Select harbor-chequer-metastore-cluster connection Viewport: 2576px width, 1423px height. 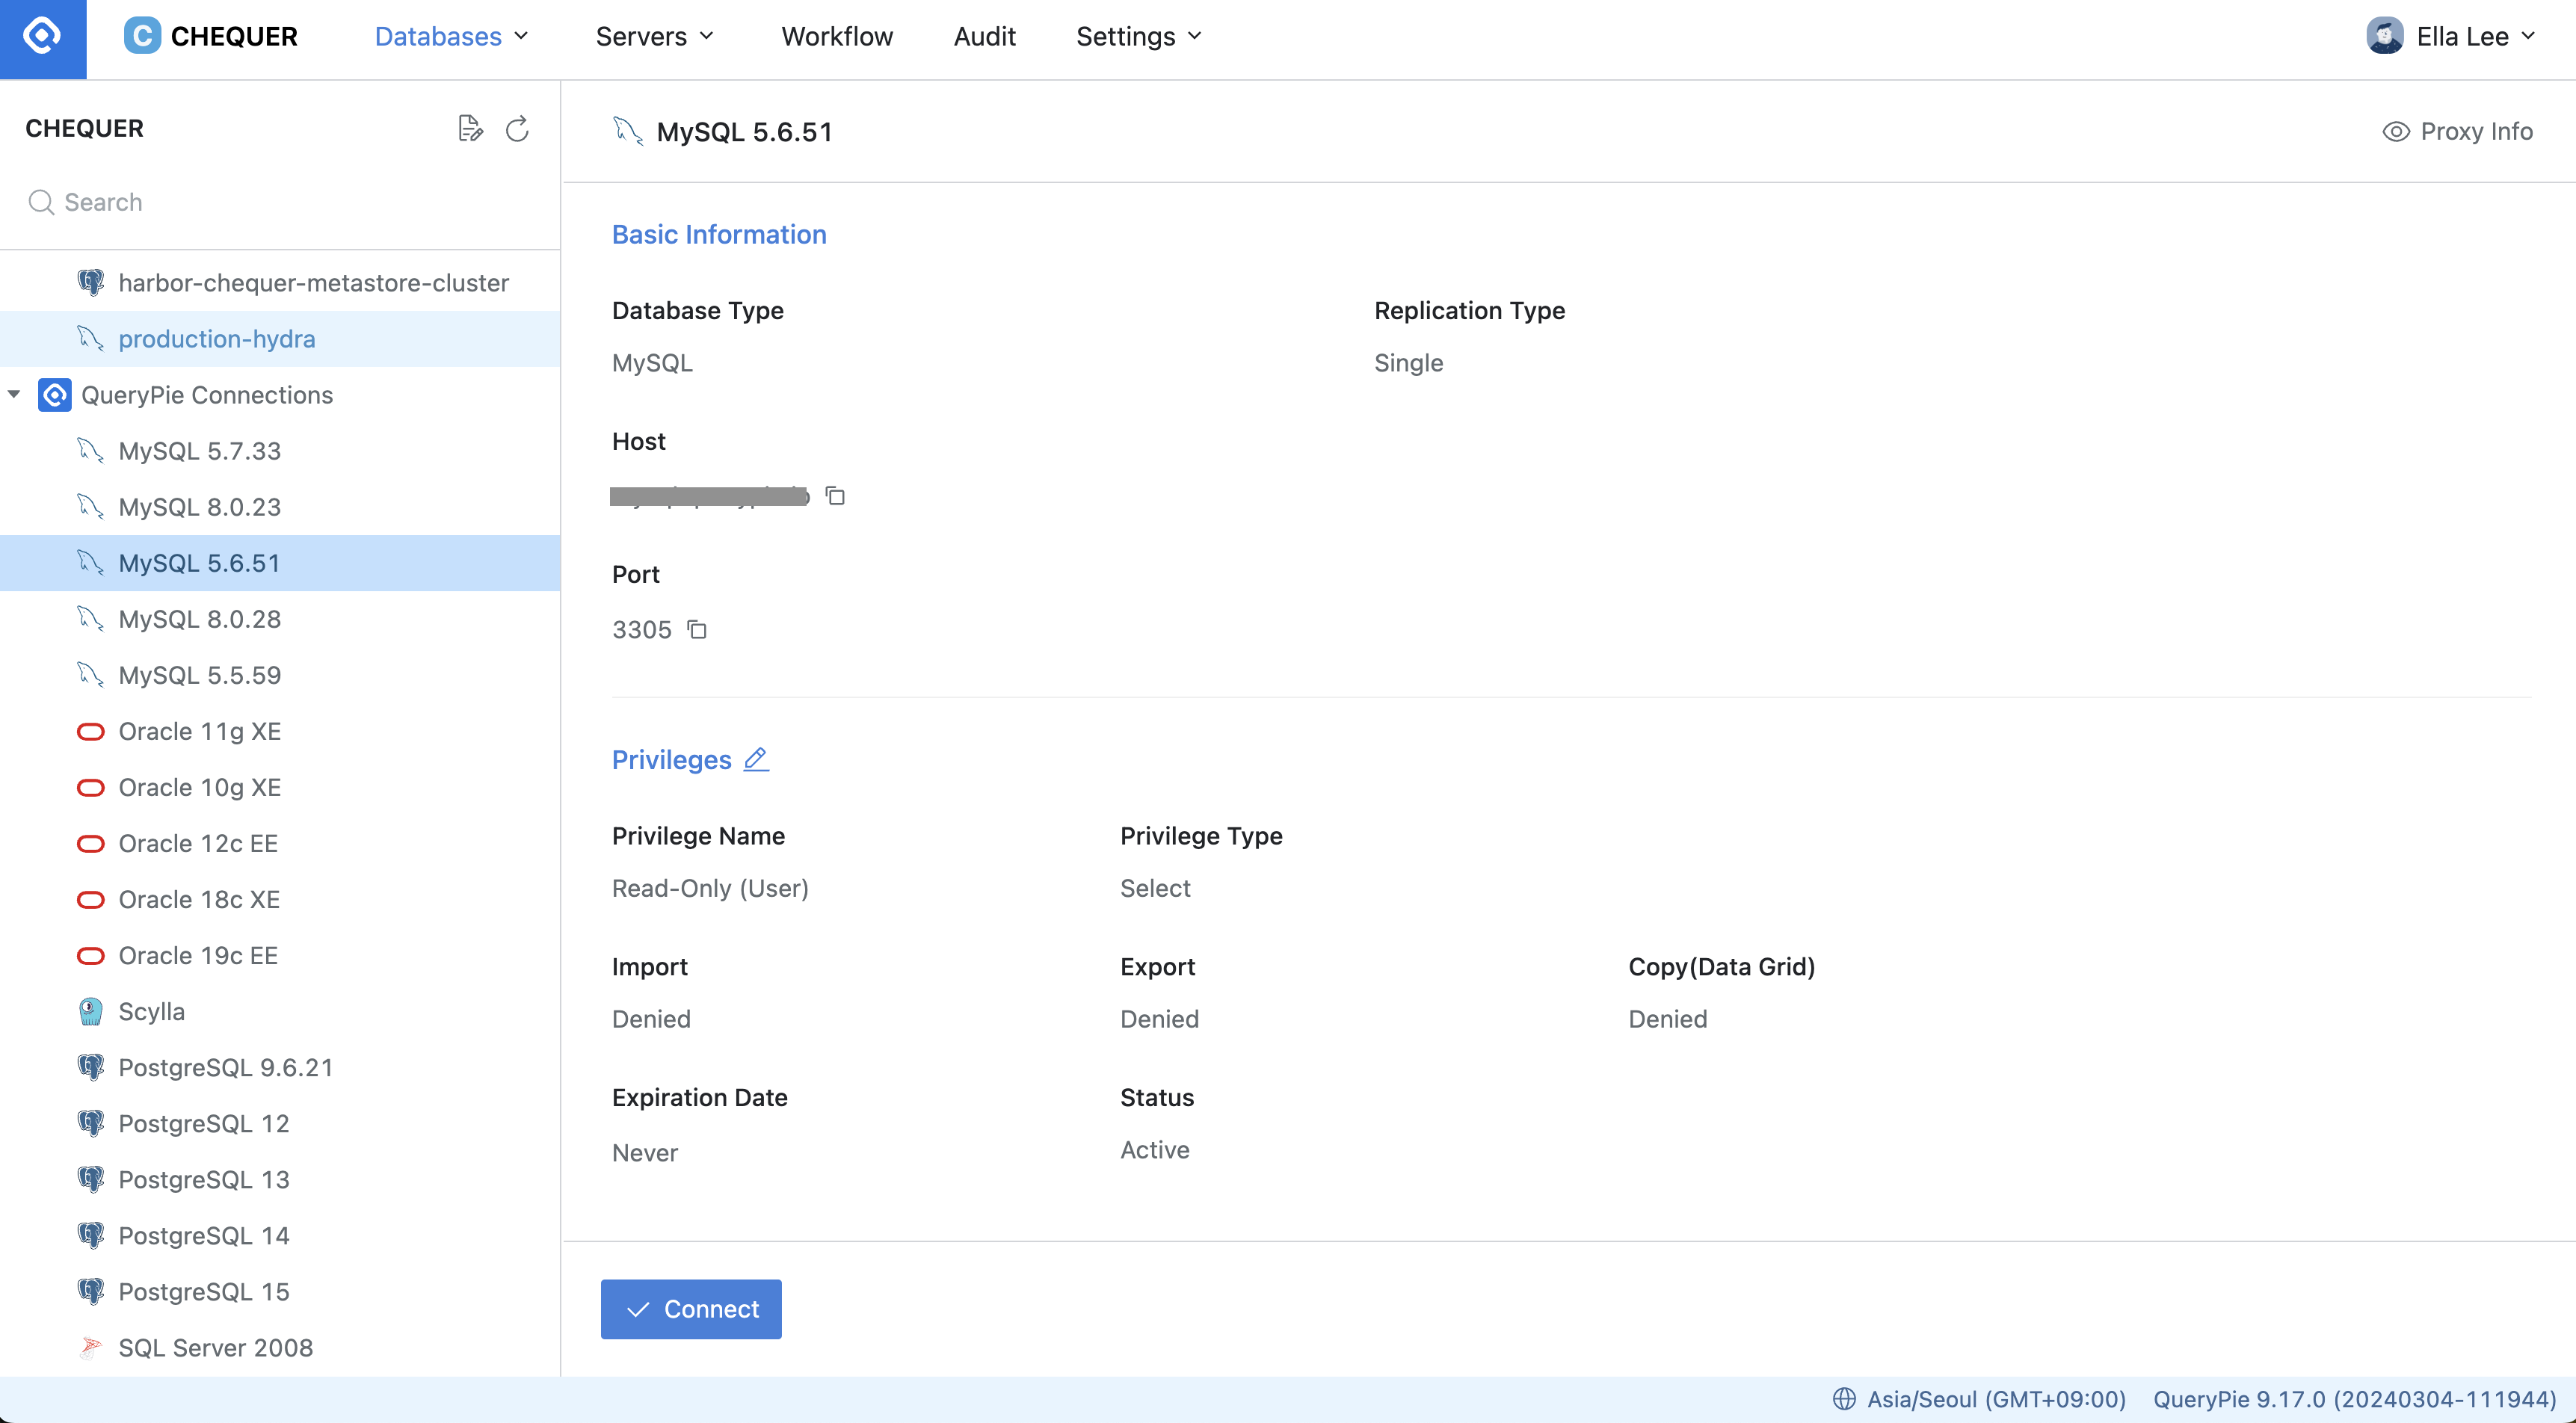coord(280,283)
